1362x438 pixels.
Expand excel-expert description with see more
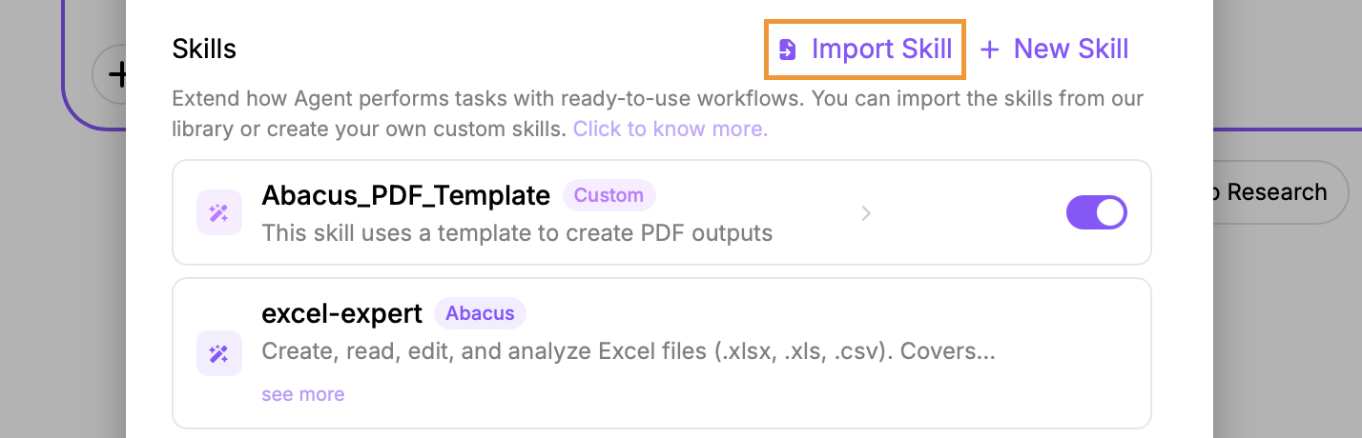pos(303,394)
